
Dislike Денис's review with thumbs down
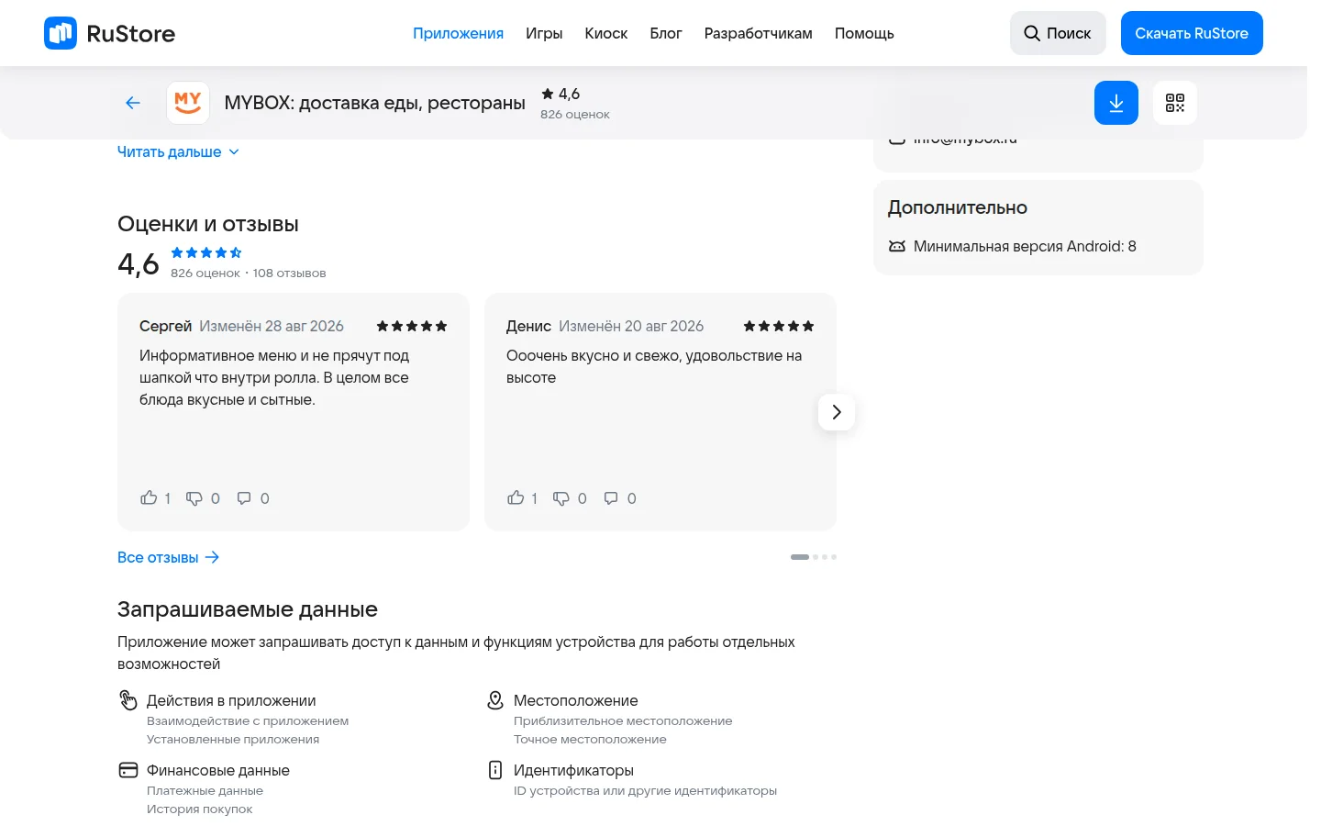[561, 498]
